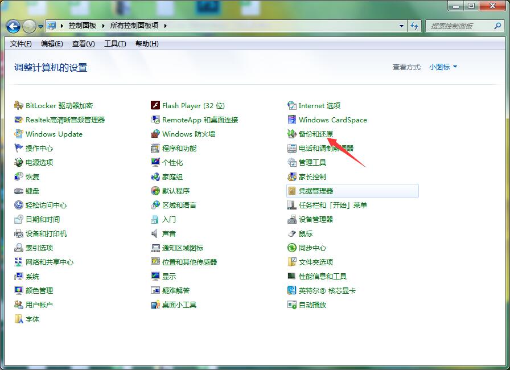
Task: Open 英特尔® 核芯显卡 icon
Action: (292, 290)
